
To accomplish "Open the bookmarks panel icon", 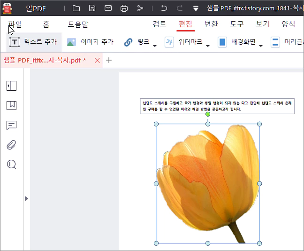I will [x=11, y=105].
